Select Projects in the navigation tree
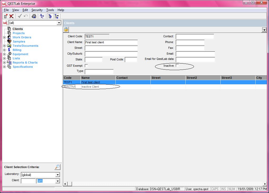Viewport: 269px width, 193px height. pyautogui.click(x=18, y=33)
